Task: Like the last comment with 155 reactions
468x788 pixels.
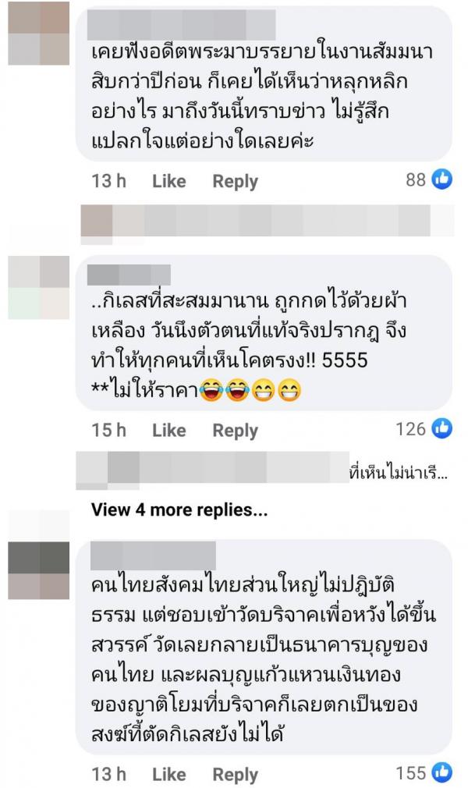Action: pos(169,775)
